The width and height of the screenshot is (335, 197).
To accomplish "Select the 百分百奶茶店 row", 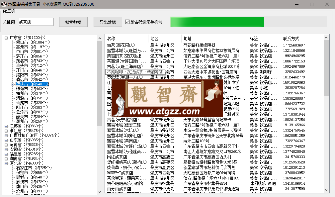I will (213, 189).
